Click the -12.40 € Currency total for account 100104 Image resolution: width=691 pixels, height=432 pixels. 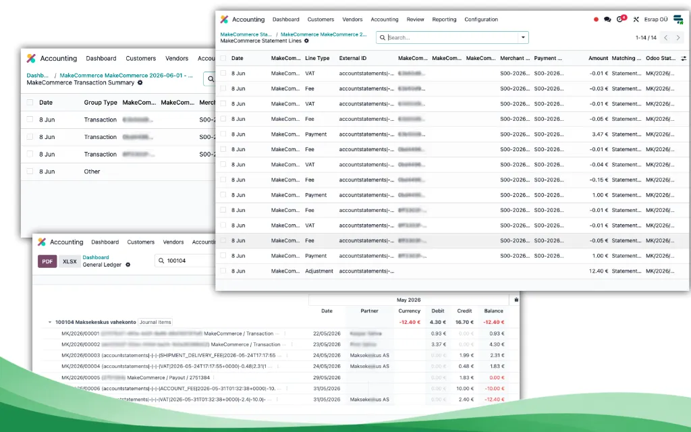pos(410,322)
